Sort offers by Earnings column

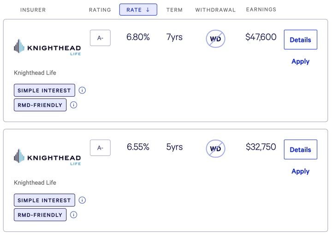point(261,10)
